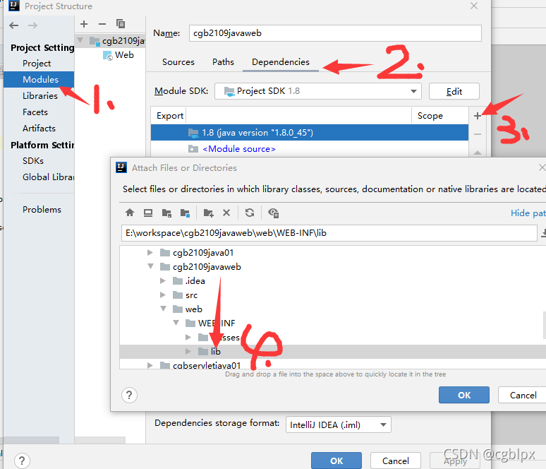
Task: Expand the classes folder arrow
Action: pyautogui.click(x=188, y=337)
